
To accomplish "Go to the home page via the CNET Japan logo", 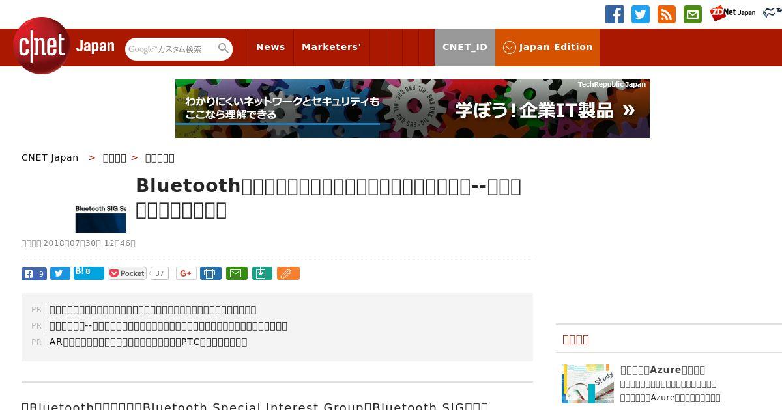I will 63,46.
